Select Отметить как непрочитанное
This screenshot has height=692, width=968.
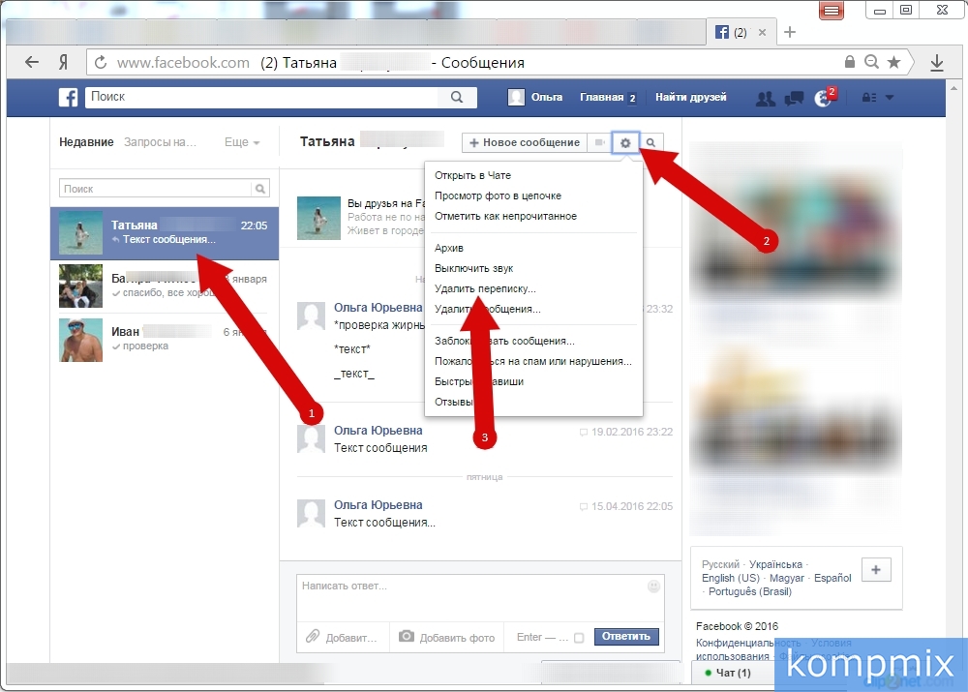pos(505,216)
